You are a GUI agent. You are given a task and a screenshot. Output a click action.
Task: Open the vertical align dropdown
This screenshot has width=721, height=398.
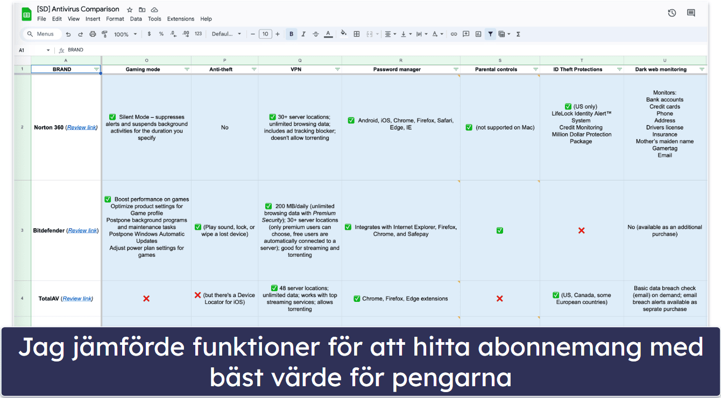[406, 34]
